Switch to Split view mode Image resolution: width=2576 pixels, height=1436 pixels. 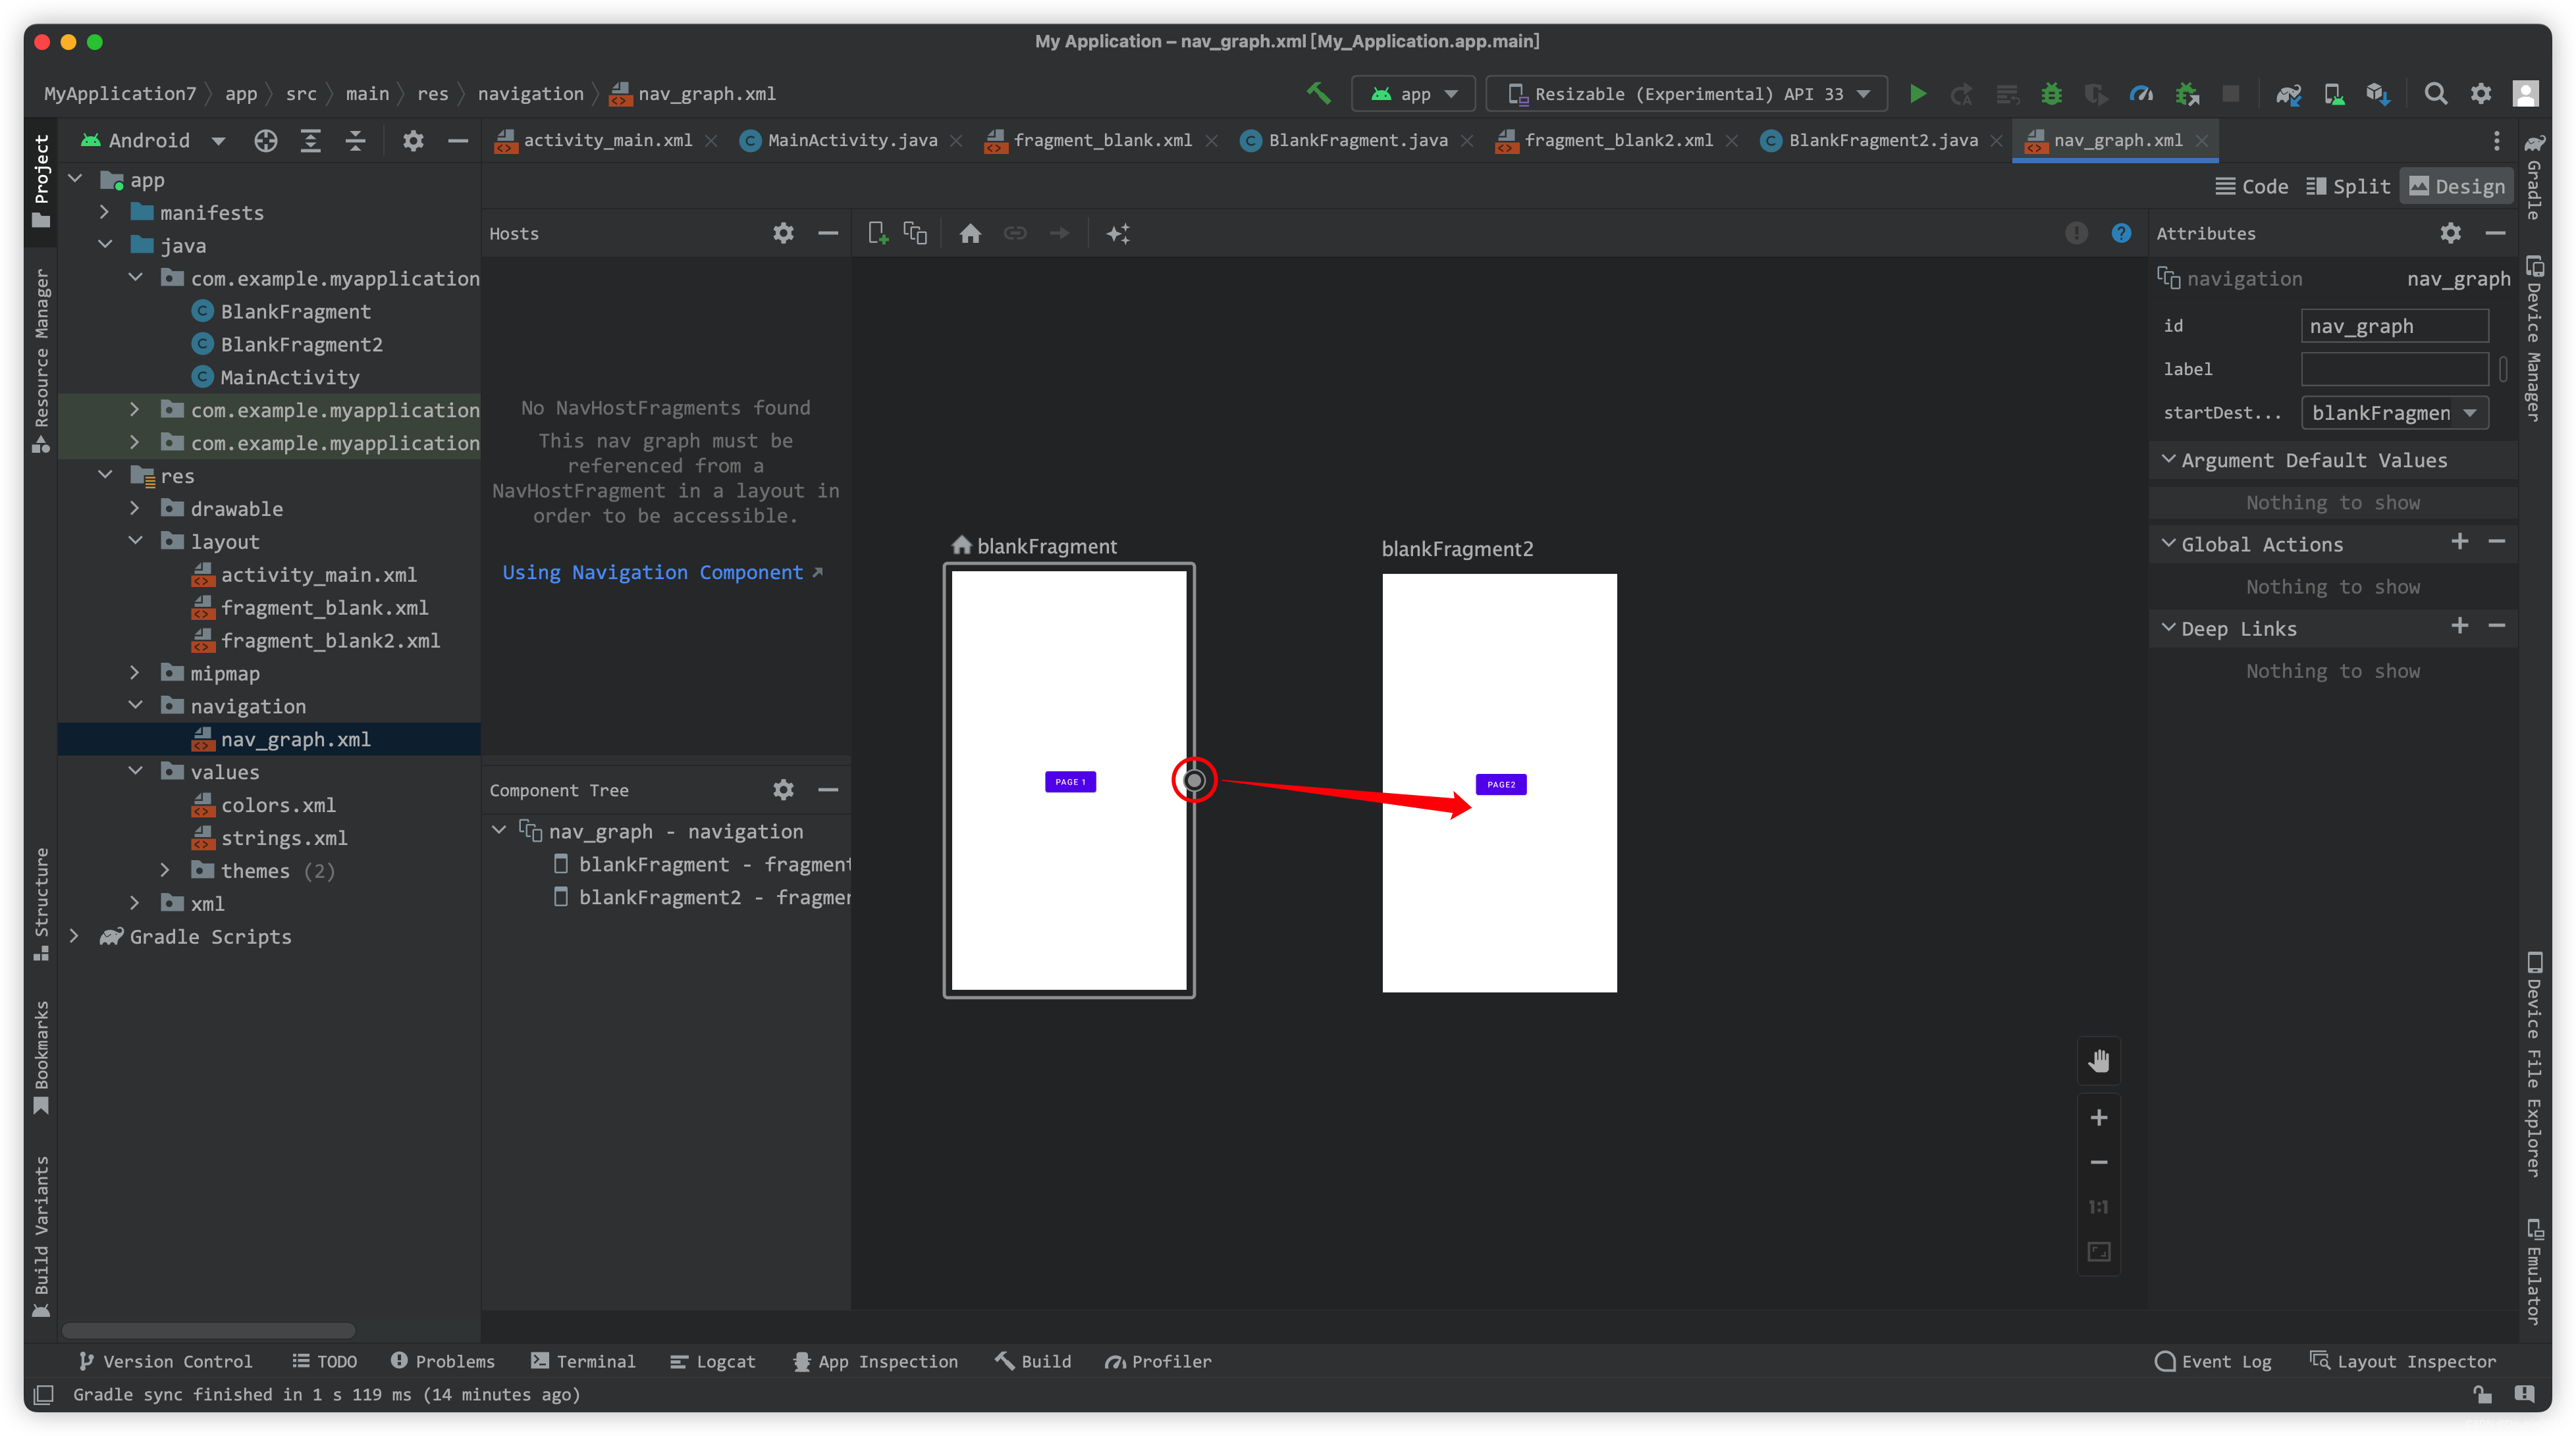click(2348, 186)
